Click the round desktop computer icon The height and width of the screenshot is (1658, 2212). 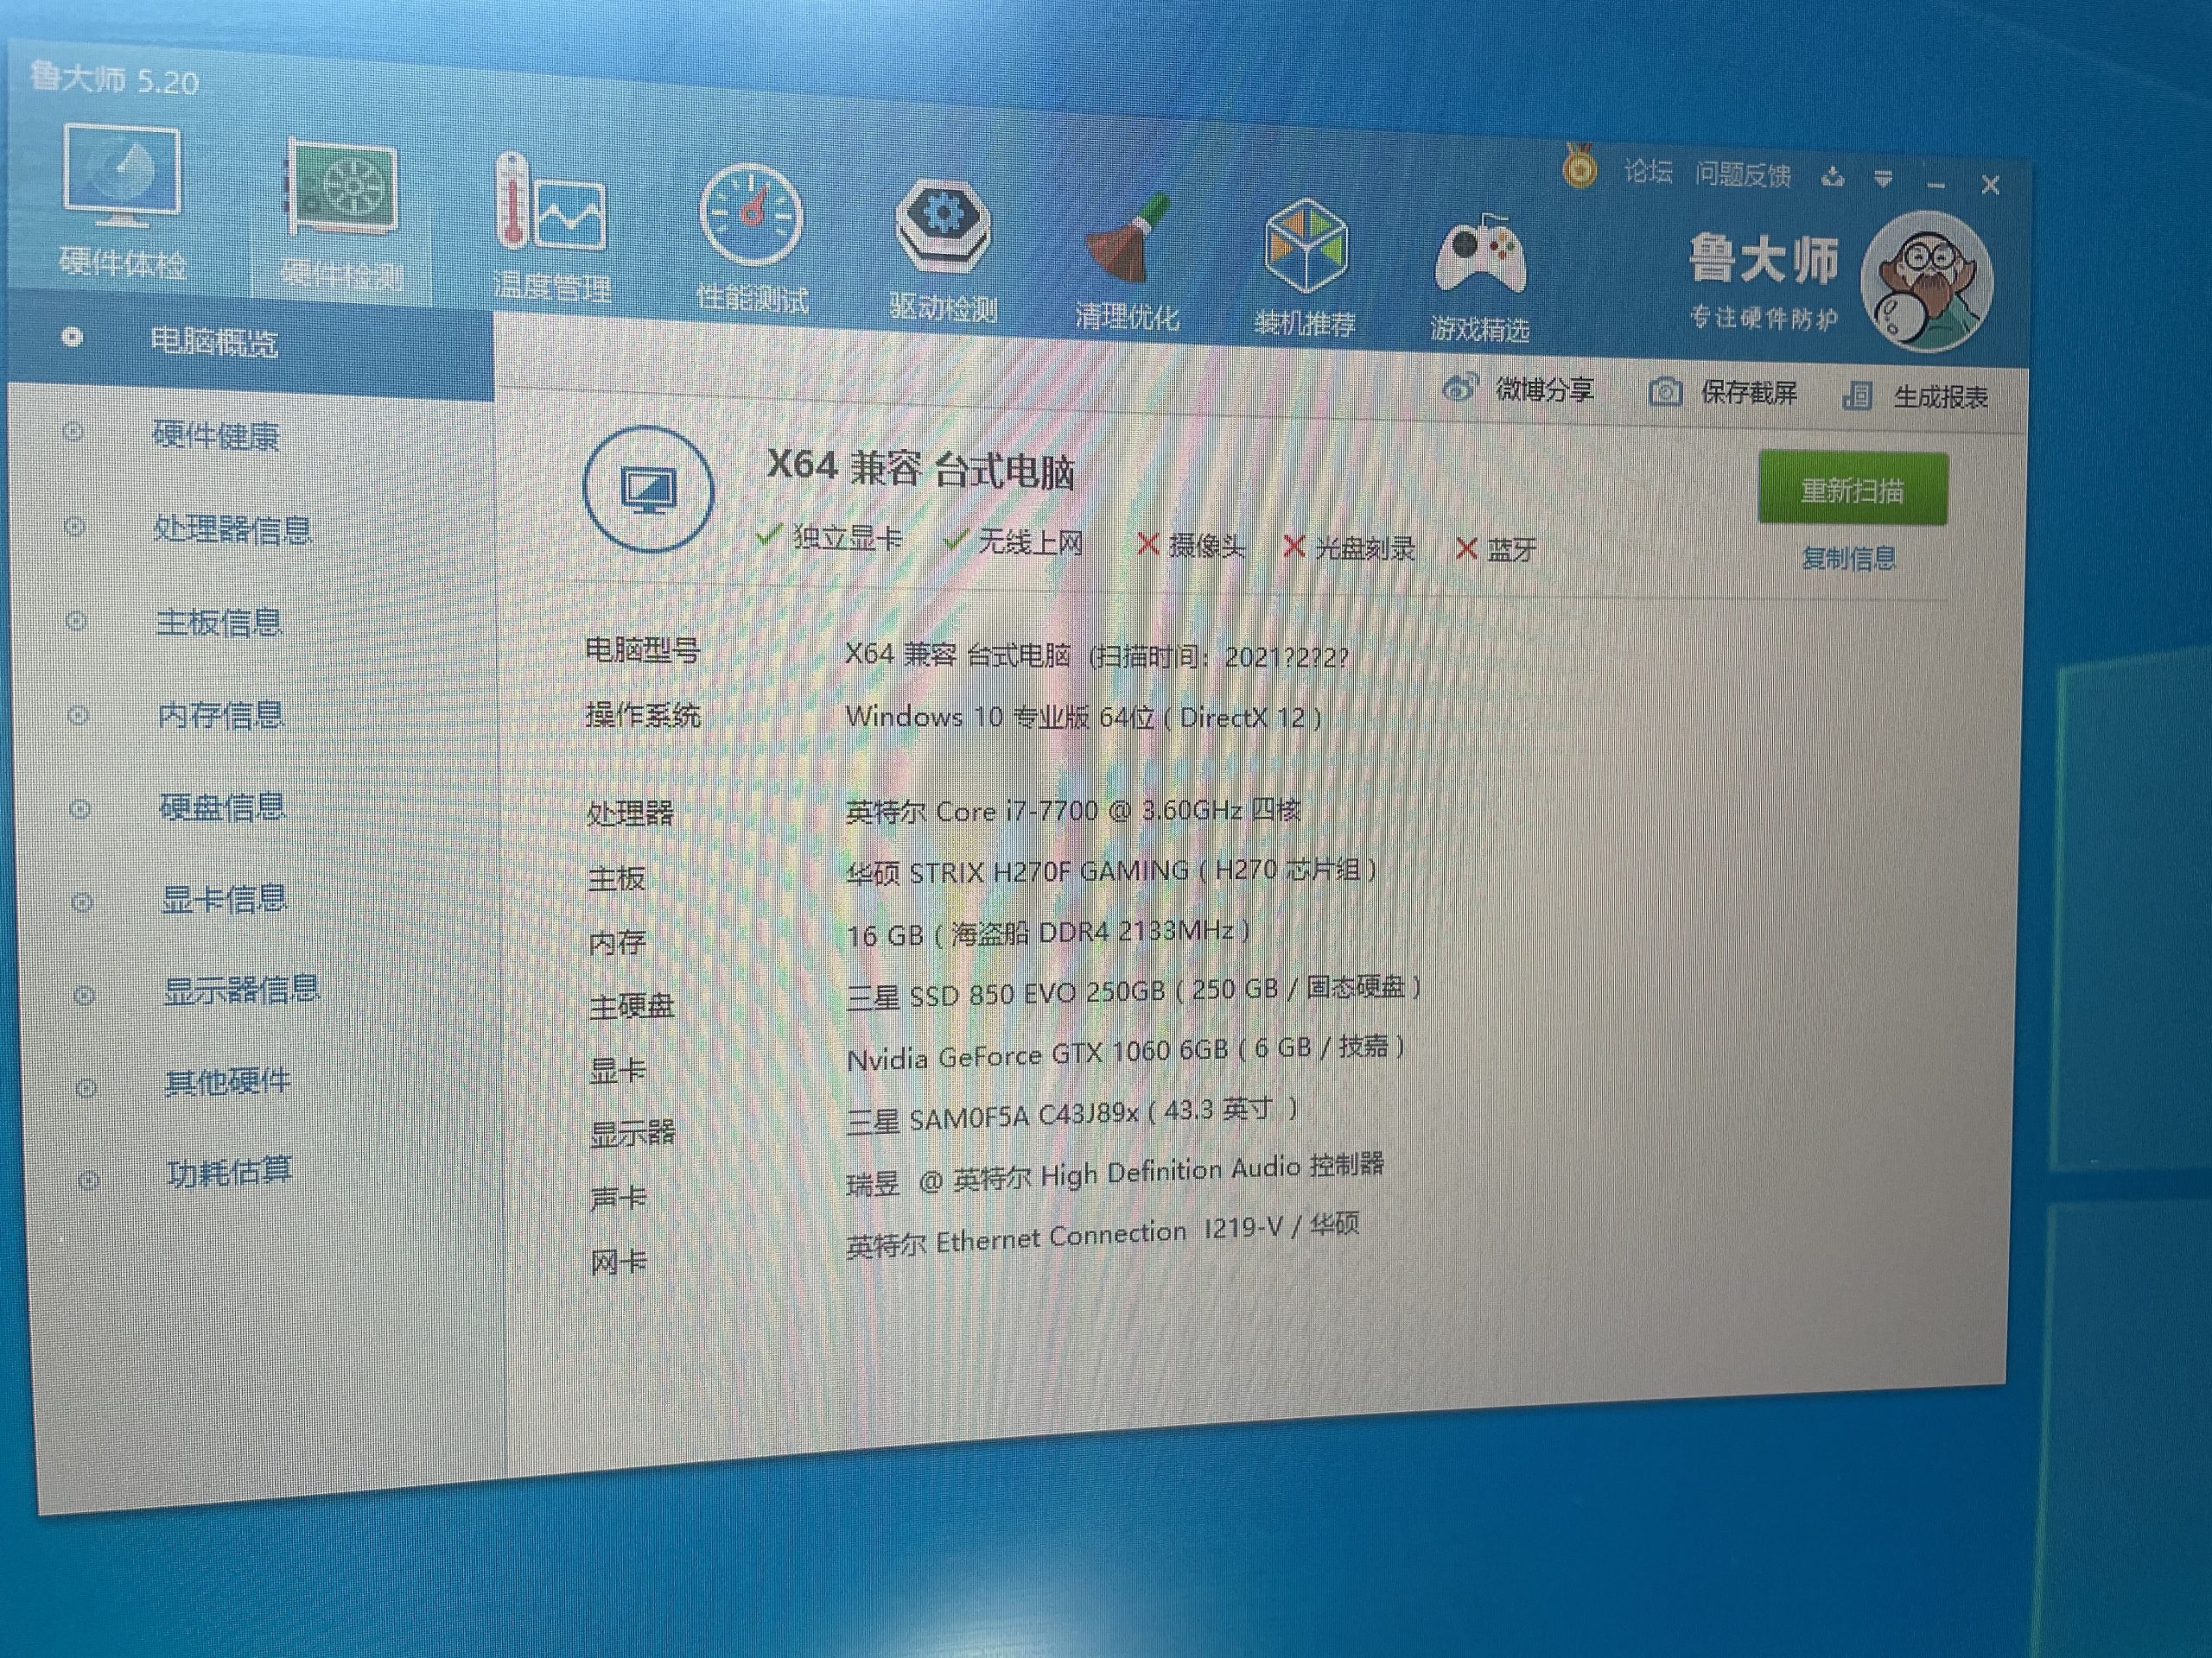click(648, 489)
